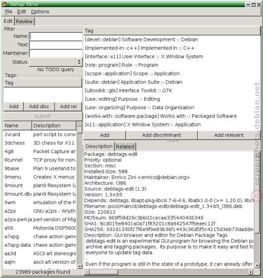Sort package list by Description column header
Image resolution: width=263 pixels, height=278 pixels.
tap(54, 126)
